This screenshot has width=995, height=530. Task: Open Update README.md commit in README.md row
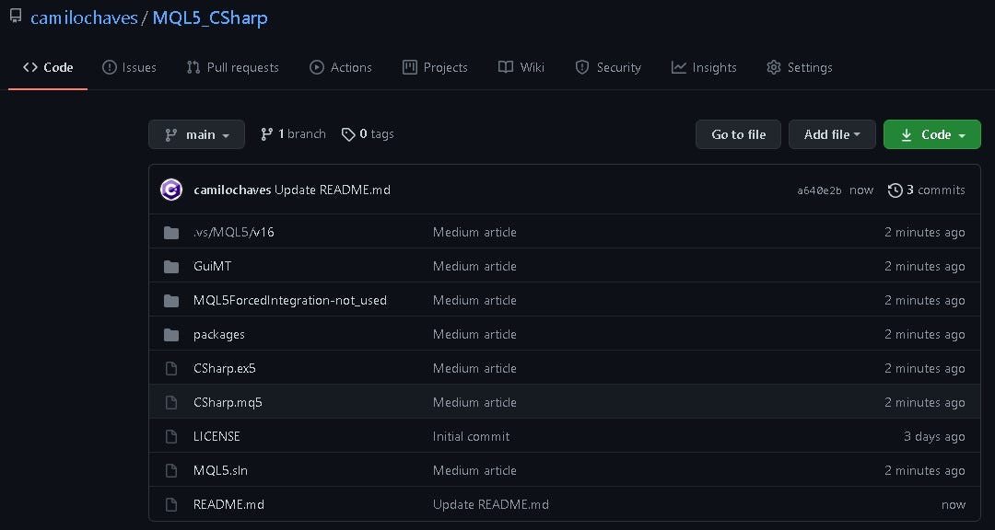click(490, 504)
